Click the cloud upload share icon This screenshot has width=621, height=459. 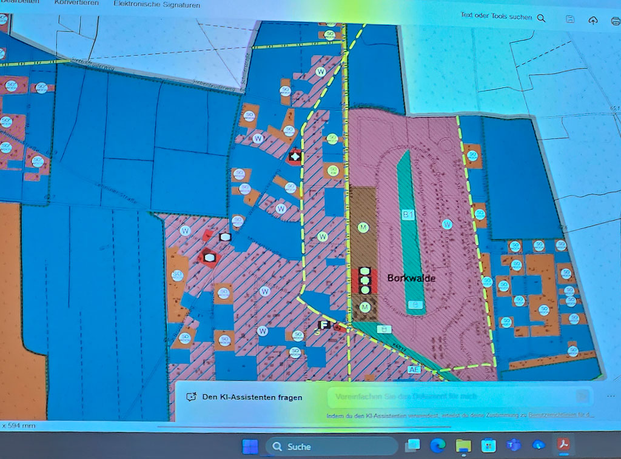coord(593,20)
